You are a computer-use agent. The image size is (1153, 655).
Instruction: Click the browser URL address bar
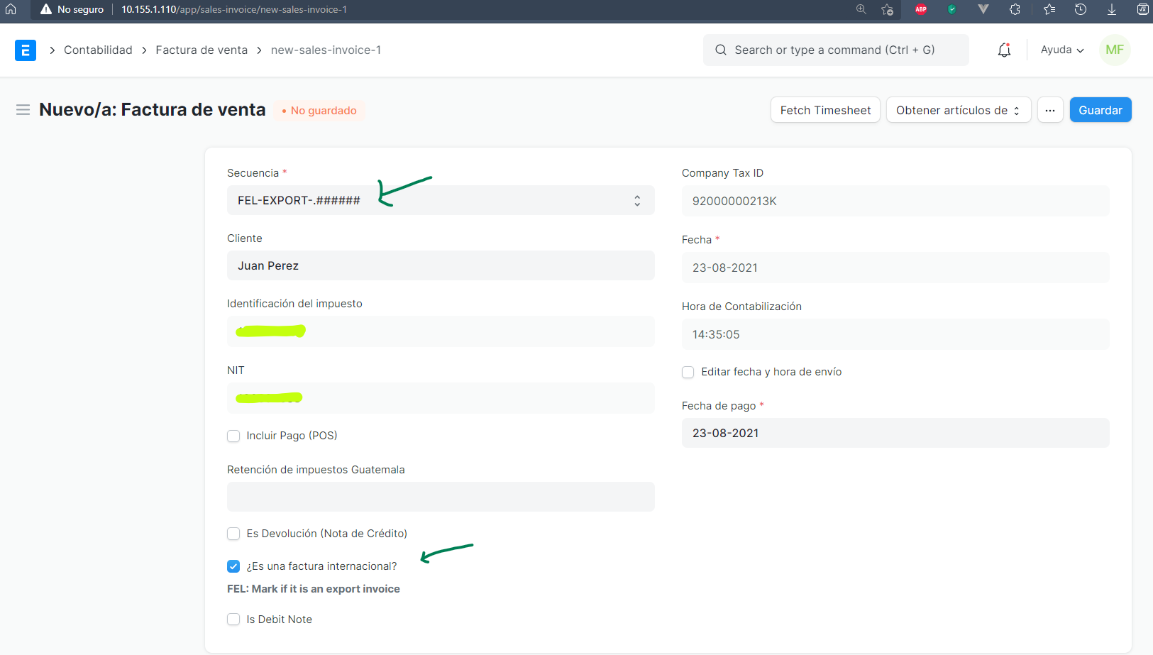234,9
